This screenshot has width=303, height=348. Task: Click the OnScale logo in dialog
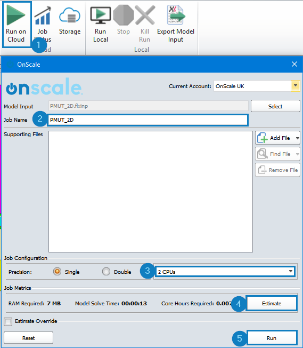coord(44,86)
